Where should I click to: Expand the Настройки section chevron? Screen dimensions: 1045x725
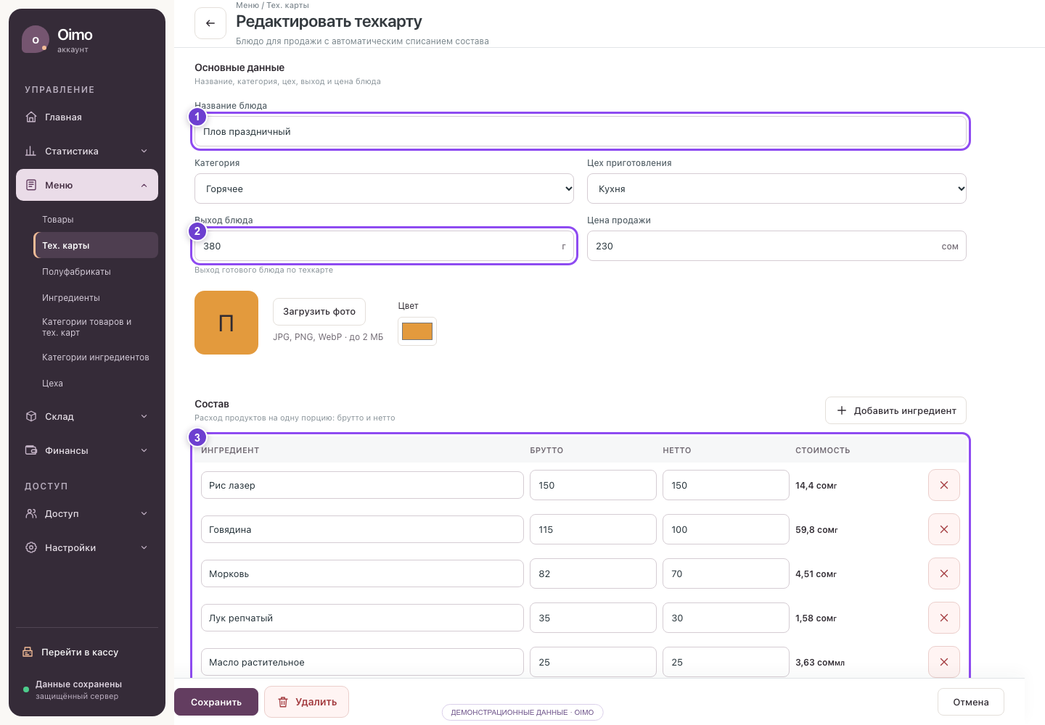click(x=144, y=547)
